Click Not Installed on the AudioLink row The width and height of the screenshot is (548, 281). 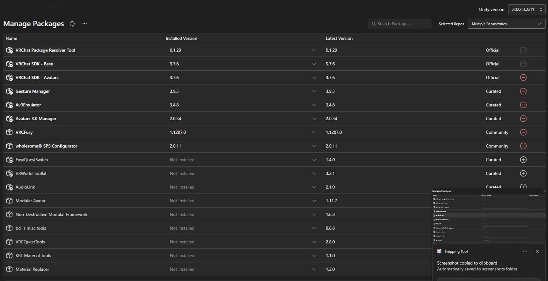click(x=182, y=187)
